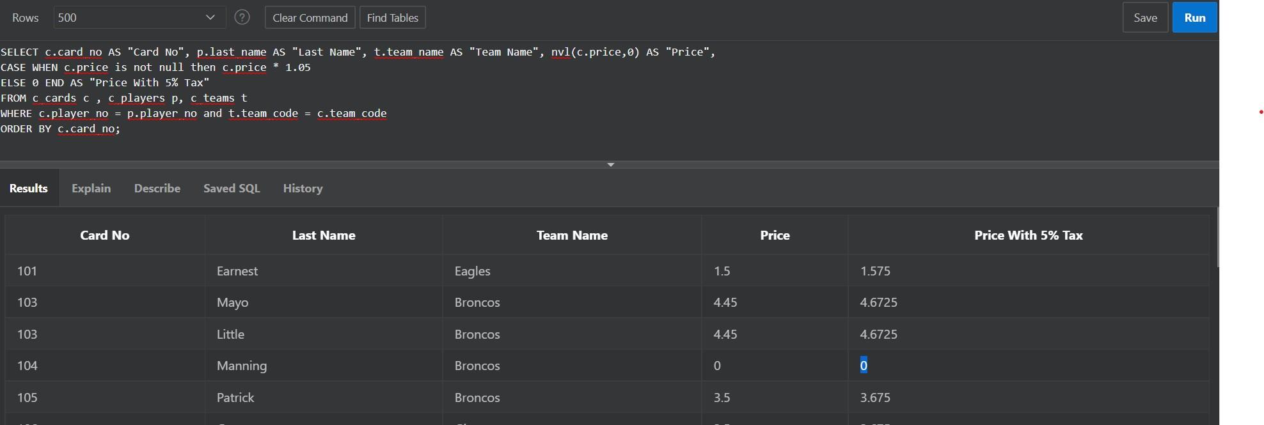Click the ORDER BY line in editor

(60, 128)
